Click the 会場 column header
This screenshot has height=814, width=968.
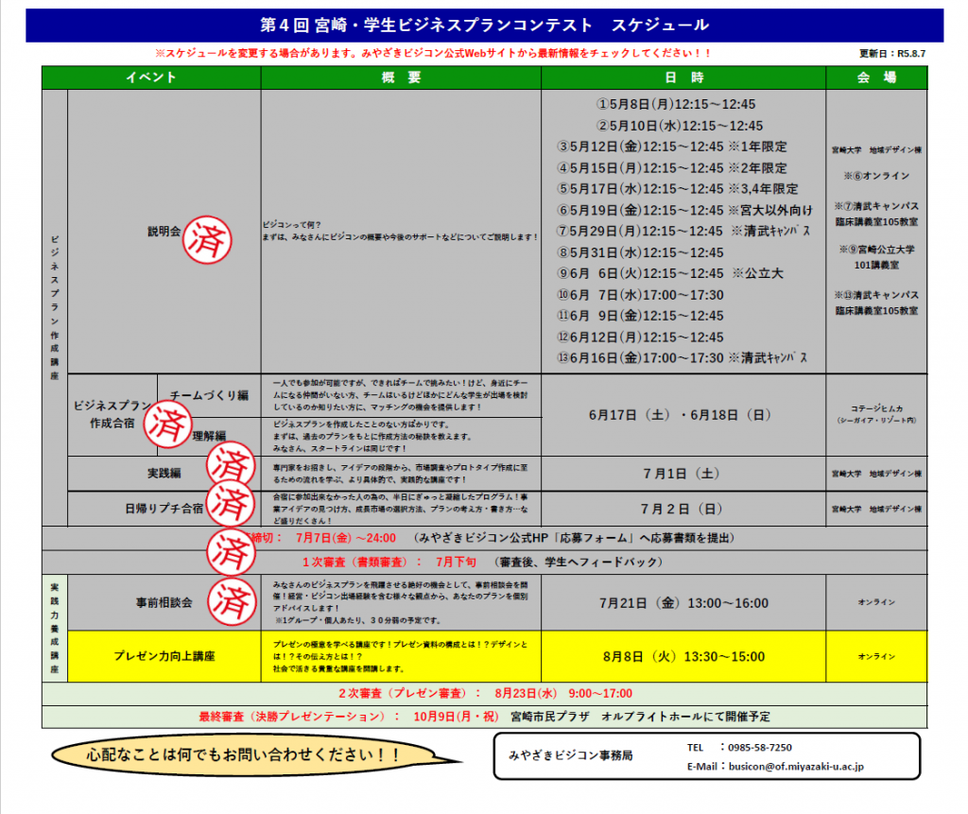876,78
